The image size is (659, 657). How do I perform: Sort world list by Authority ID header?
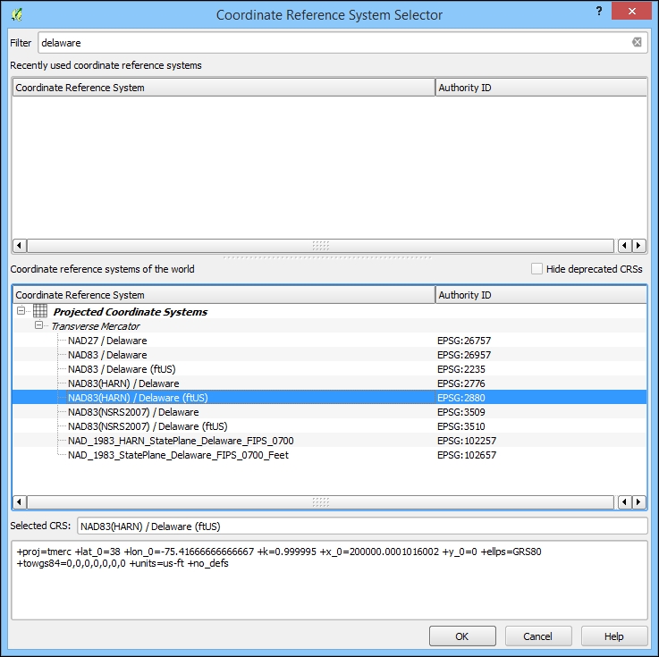pyautogui.click(x=540, y=295)
